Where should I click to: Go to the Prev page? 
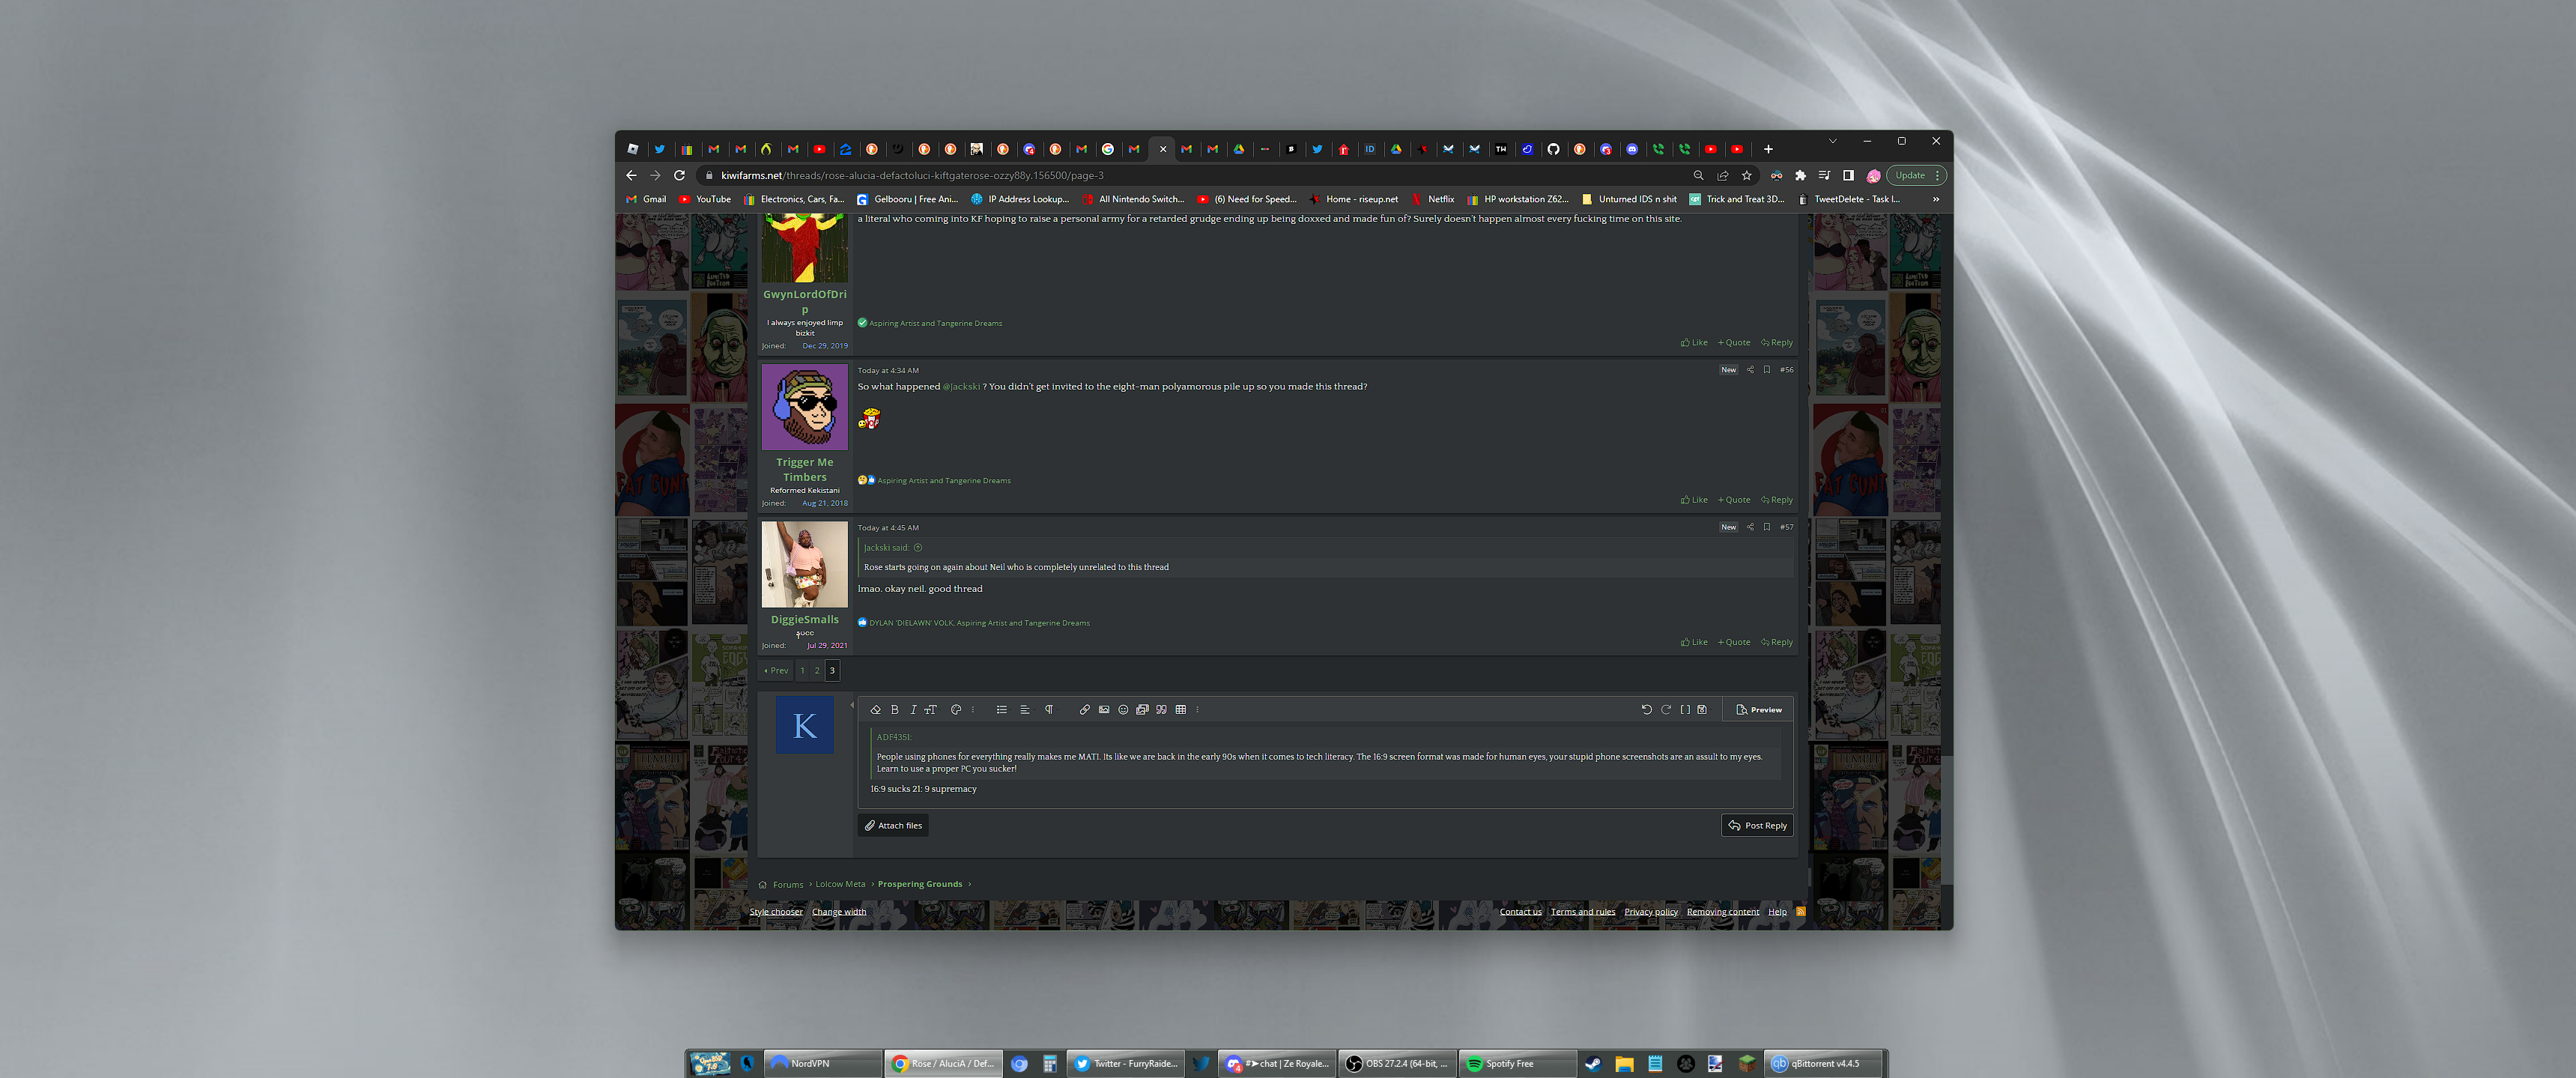coord(776,671)
